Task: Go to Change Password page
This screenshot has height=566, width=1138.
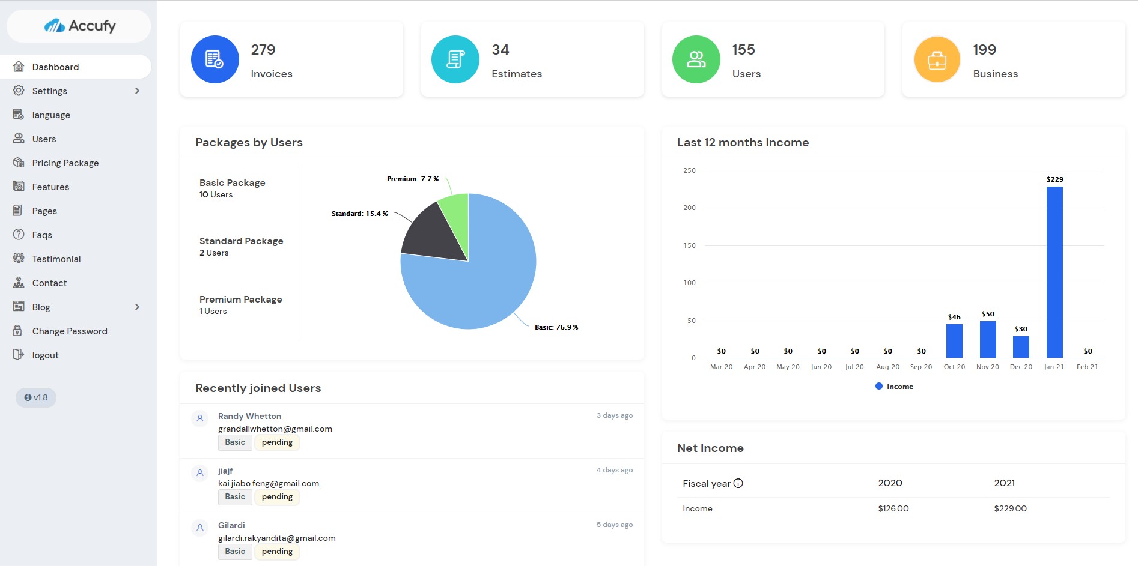Action: pyautogui.click(x=70, y=331)
